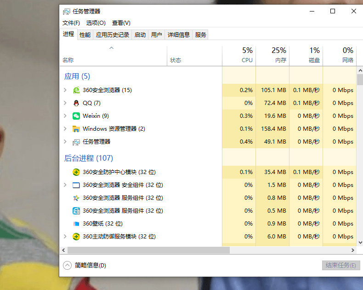The width and height of the screenshot is (363, 290).
Task: Expand the 360安全浏览器 (15) process group
Action: [x=65, y=90]
